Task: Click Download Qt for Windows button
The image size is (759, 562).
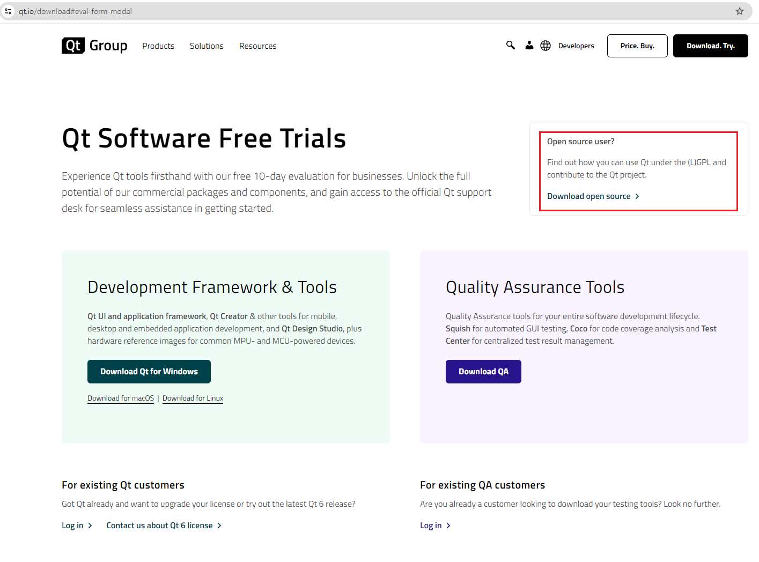Action: pos(149,372)
